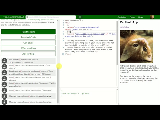This screenshot has height=120, width=160.
Task: Click flask icon beside 'a elements has a closing tag' test
Action: [x=4, y=102]
